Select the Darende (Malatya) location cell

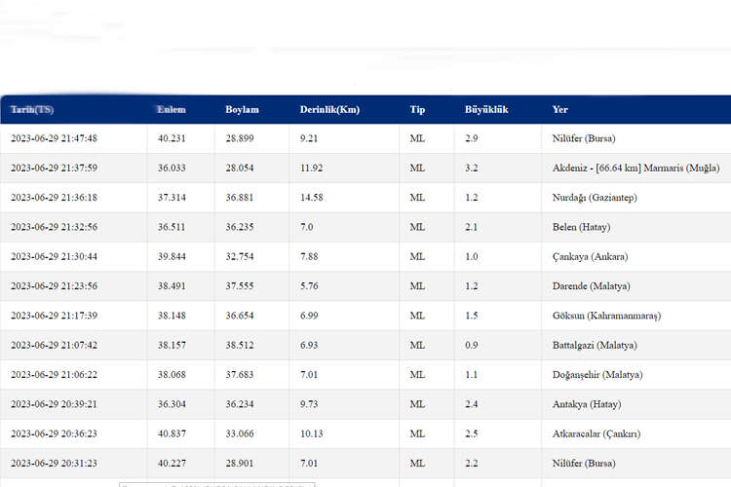pyautogui.click(x=591, y=286)
